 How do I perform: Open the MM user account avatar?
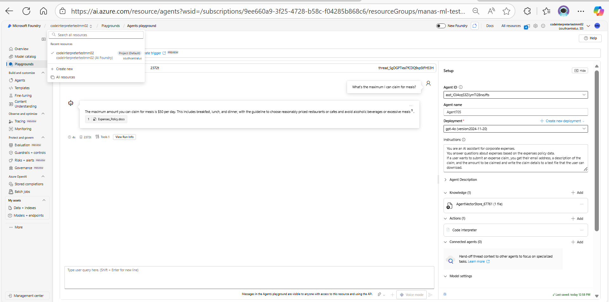tap(597, 26)
